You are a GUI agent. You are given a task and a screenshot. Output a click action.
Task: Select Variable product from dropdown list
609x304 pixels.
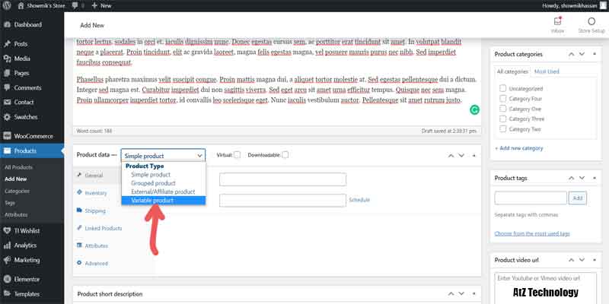tap(152, 201)
